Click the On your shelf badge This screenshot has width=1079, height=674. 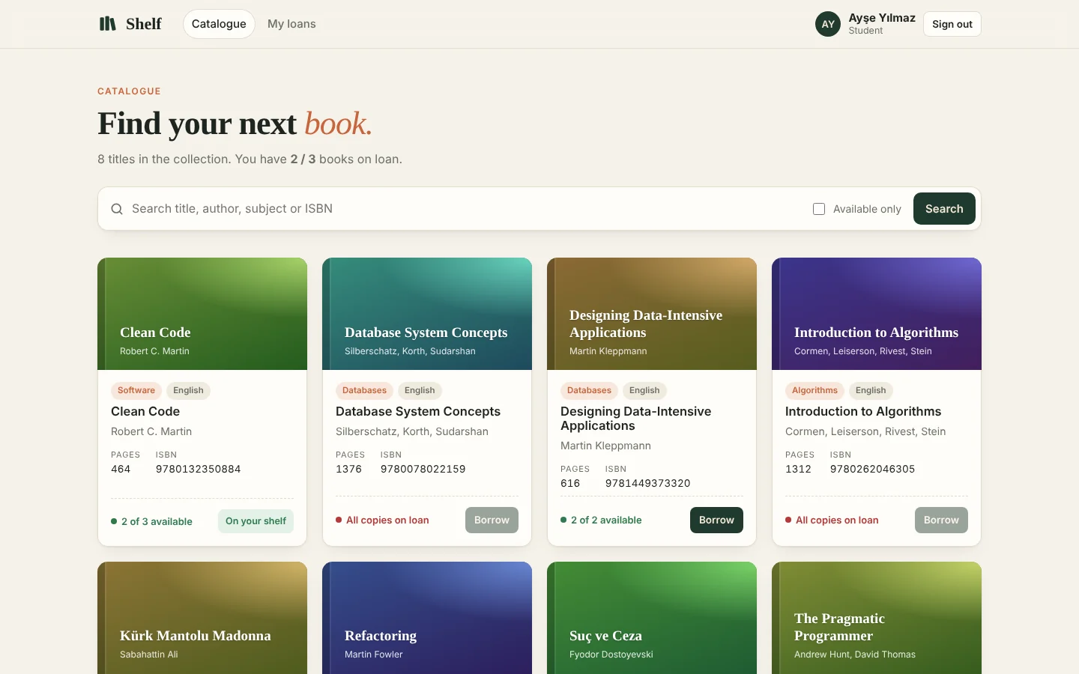tap(256, 521)
